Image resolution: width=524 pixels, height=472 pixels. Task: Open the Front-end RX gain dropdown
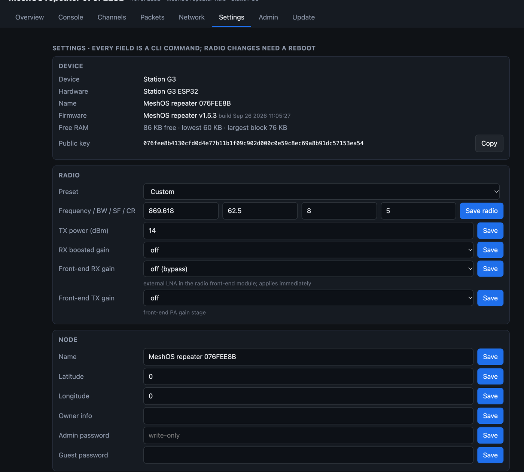(308, 269)
